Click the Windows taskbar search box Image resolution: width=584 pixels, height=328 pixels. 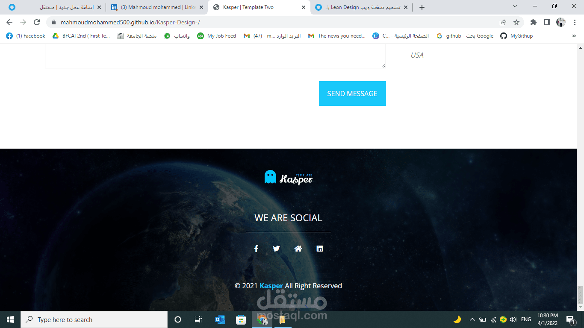pos(94,319)
